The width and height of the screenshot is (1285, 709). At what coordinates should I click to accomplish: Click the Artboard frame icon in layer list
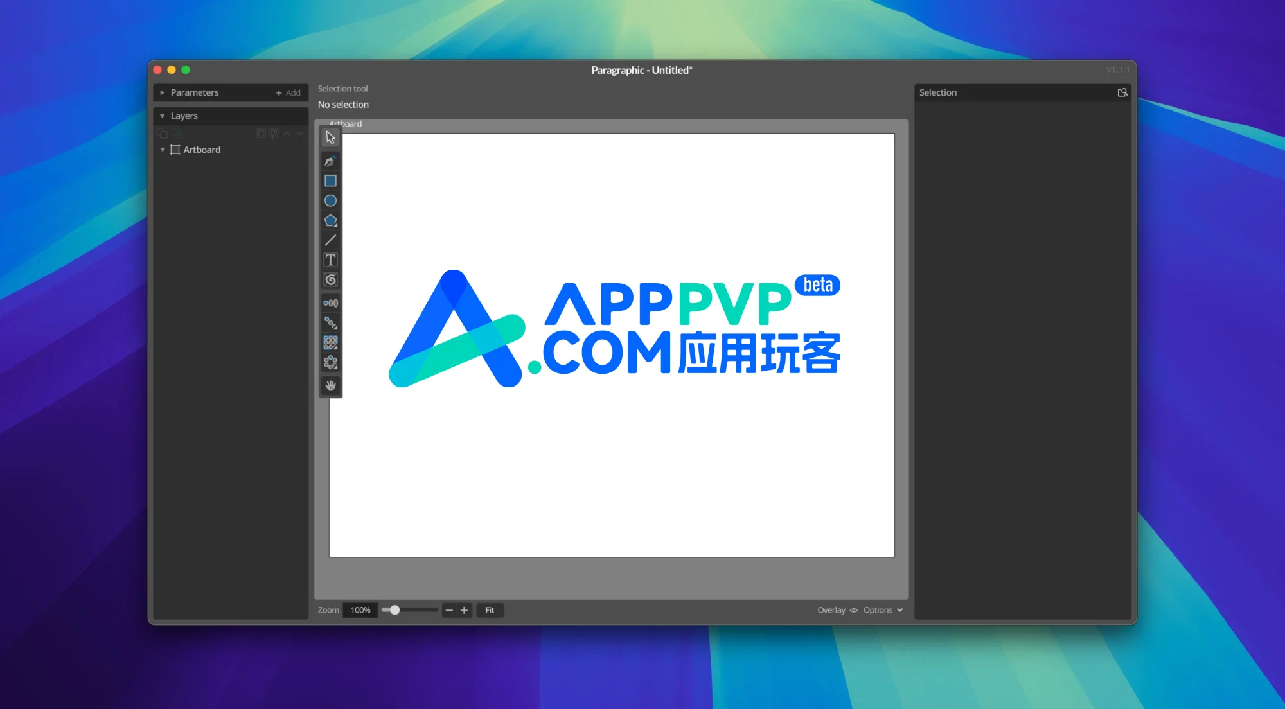click(175, 150)
